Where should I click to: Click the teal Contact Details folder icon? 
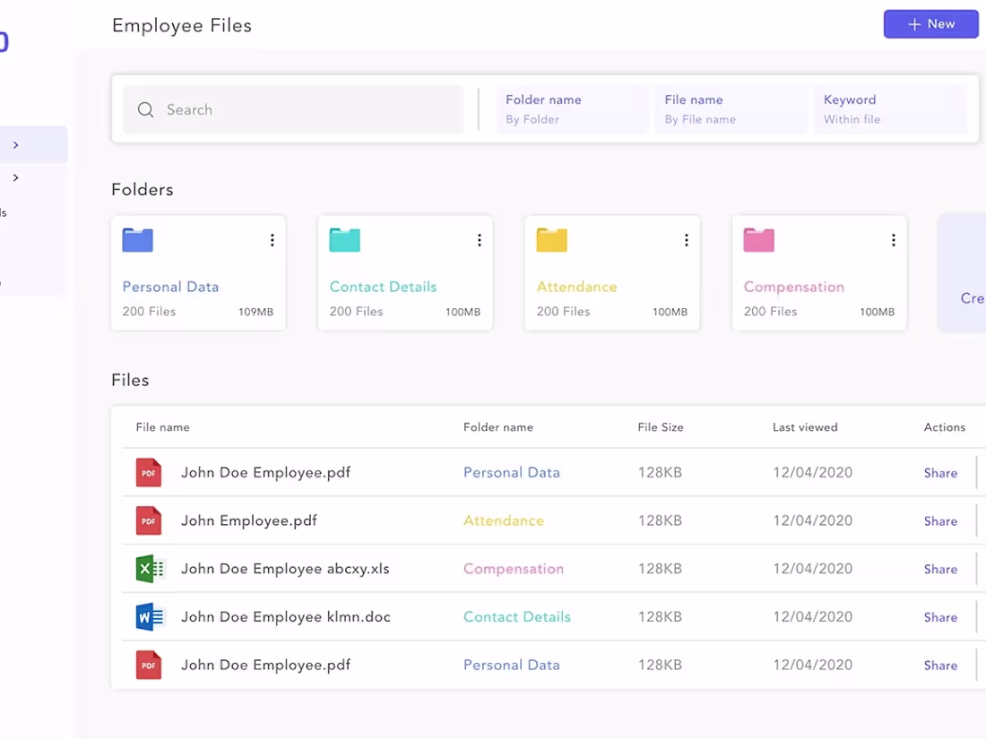coord(344,239)
